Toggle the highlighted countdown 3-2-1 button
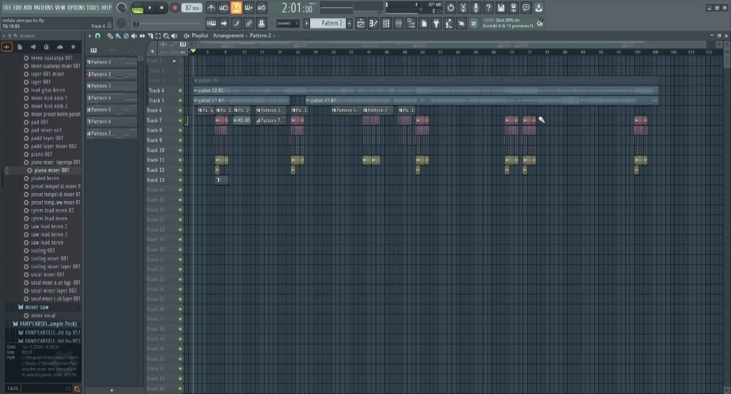This screenshot has width=731, height=394. [236, 7]
